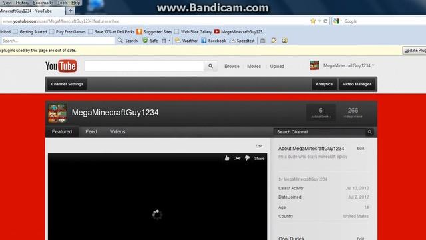Click the trash can toolbar icon
The width and height of the screenshot is (426, 240).
(x=164, y=41)
